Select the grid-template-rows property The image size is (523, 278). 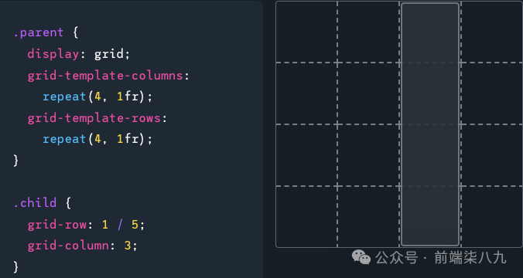click(x=94, y=118)
